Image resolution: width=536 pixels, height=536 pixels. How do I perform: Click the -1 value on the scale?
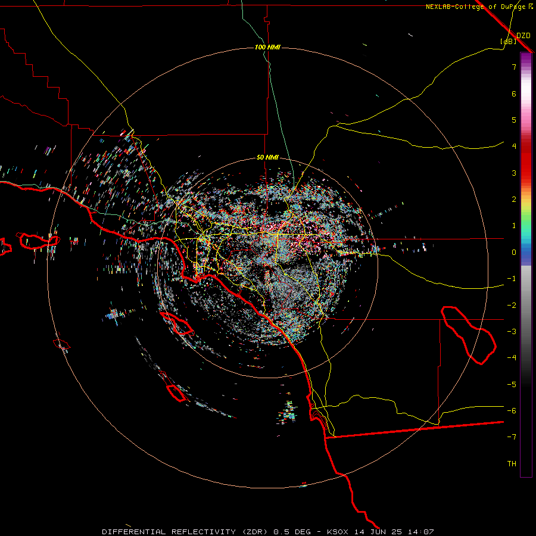[512, 279]
